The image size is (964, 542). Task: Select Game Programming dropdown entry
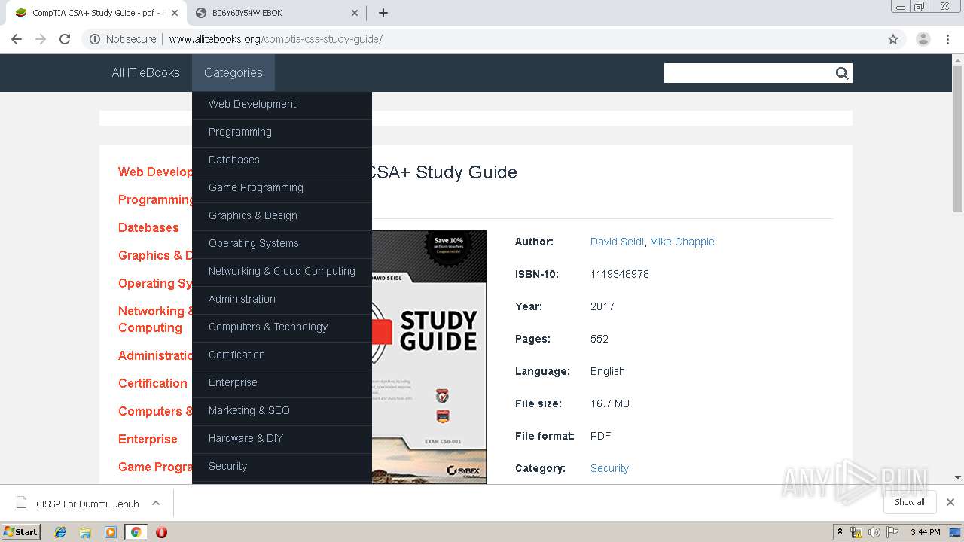pyautogui.click(x=282, y=187)
